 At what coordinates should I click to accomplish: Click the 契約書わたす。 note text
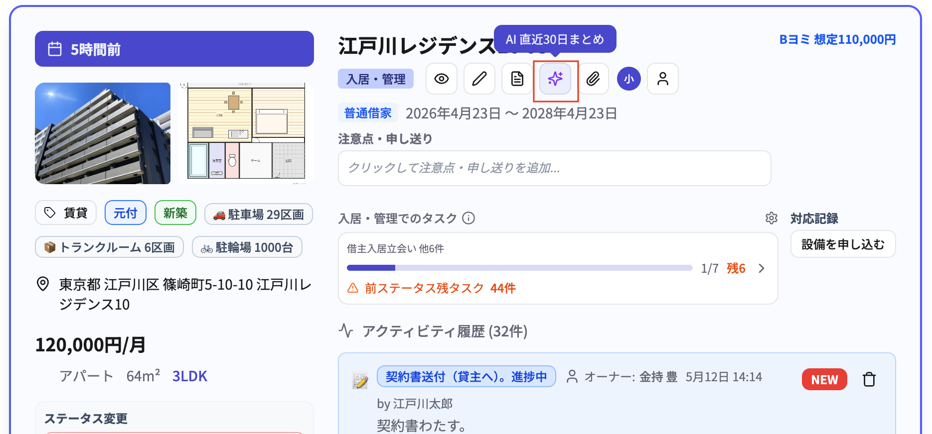(x=422, y=426)
